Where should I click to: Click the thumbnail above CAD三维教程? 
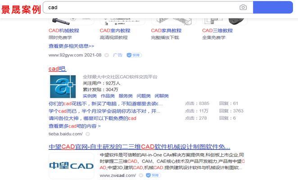tap(225, 22)
